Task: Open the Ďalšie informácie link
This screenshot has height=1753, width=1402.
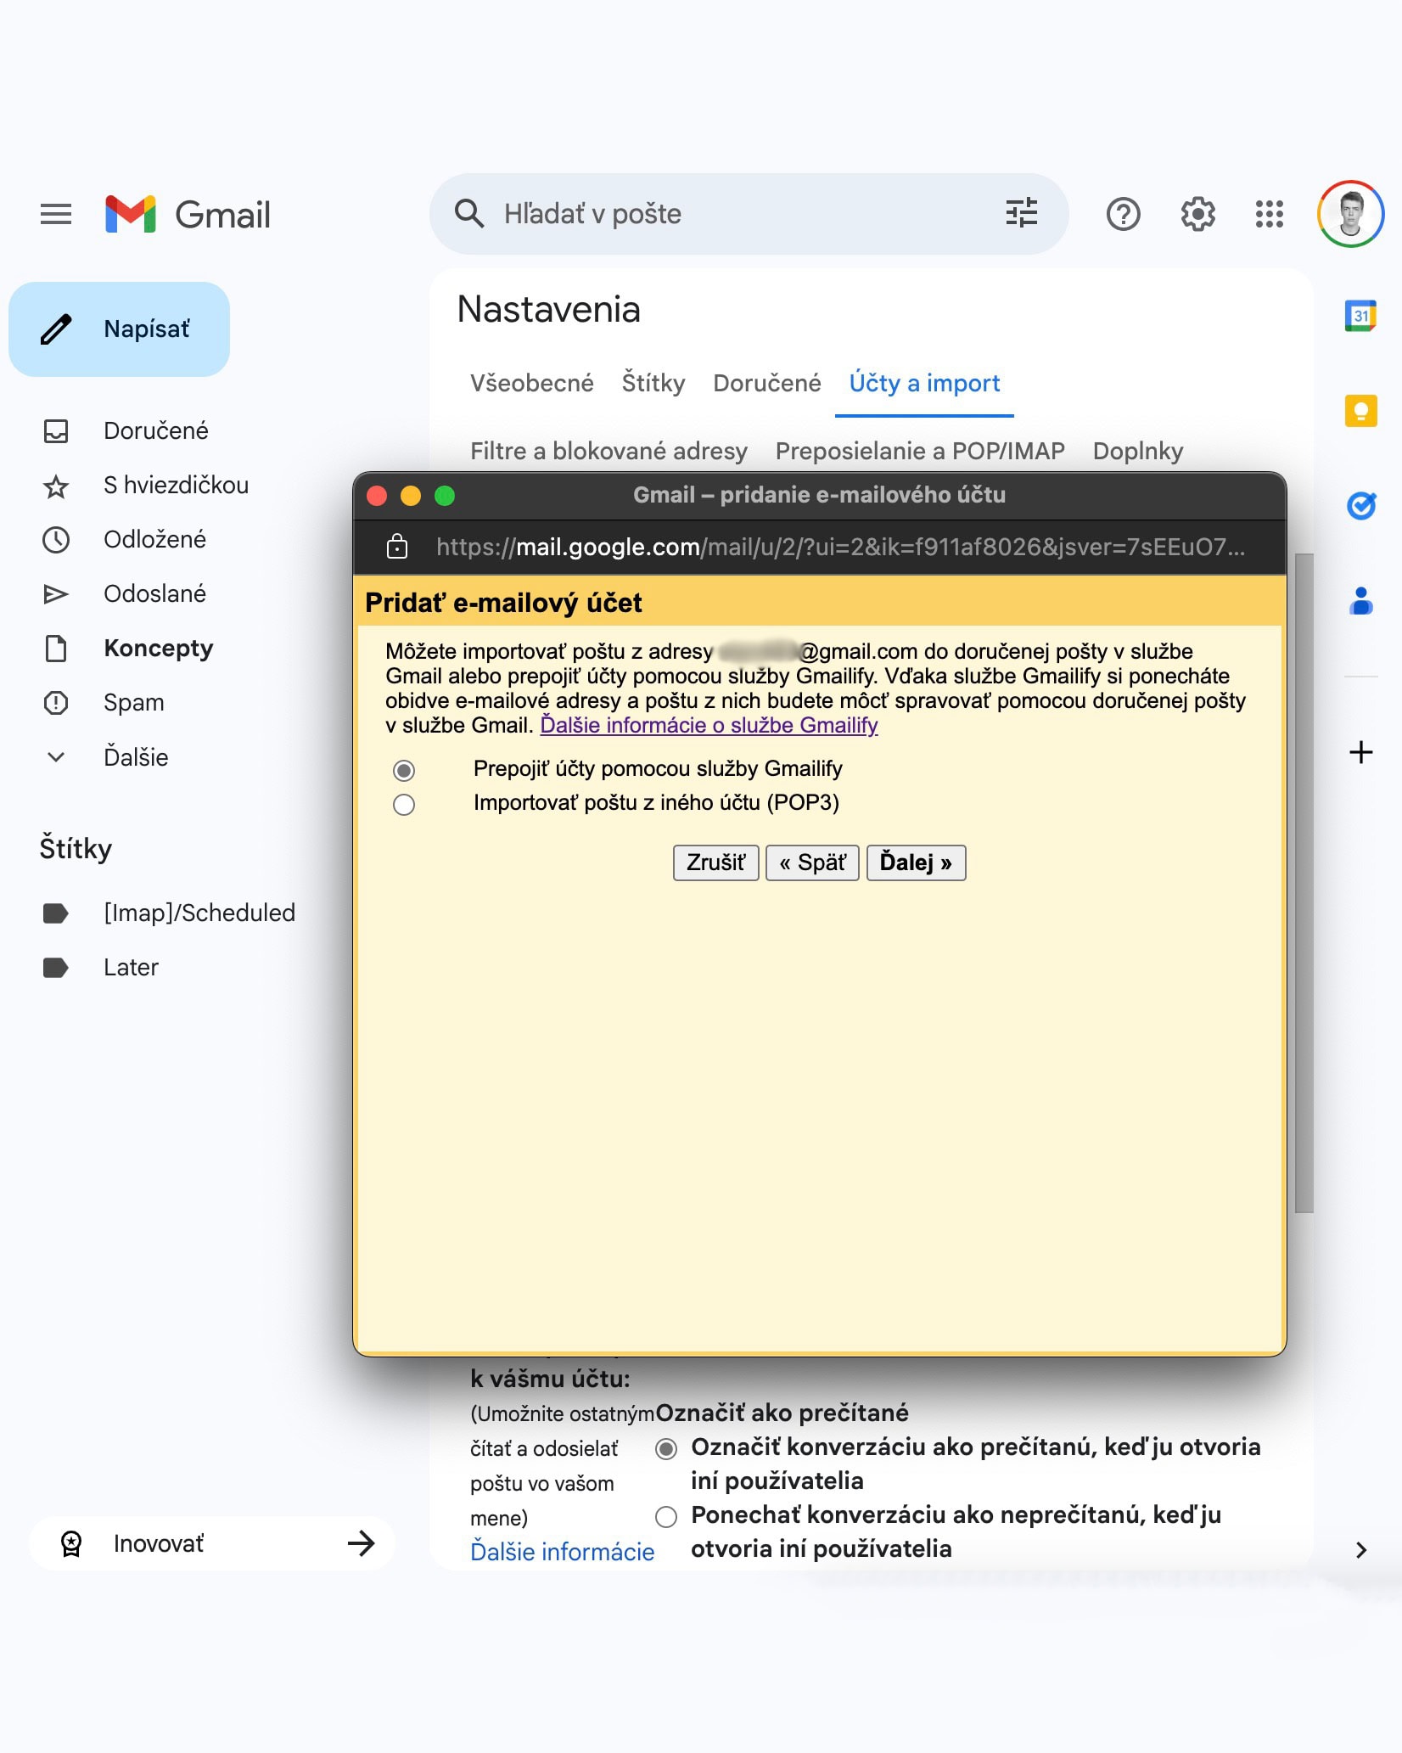Action: pyautogui.click(x=562, y=1552)
